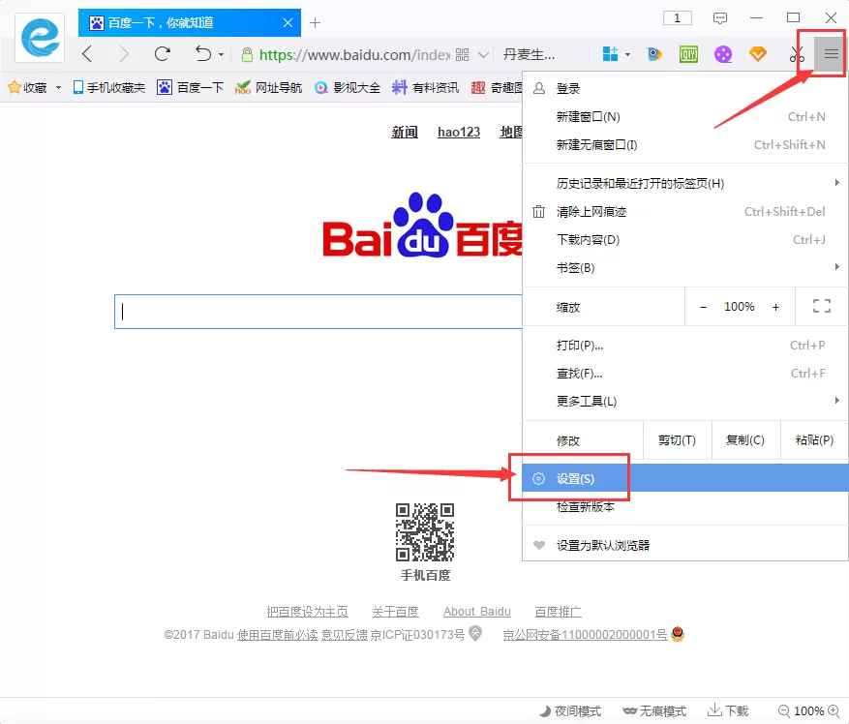
Task: Close the Baidu tab
Action: point(288,22)
